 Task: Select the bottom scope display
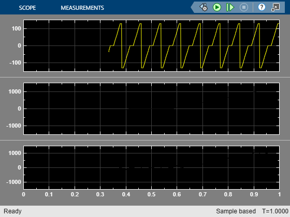click(x=151, y=167)
